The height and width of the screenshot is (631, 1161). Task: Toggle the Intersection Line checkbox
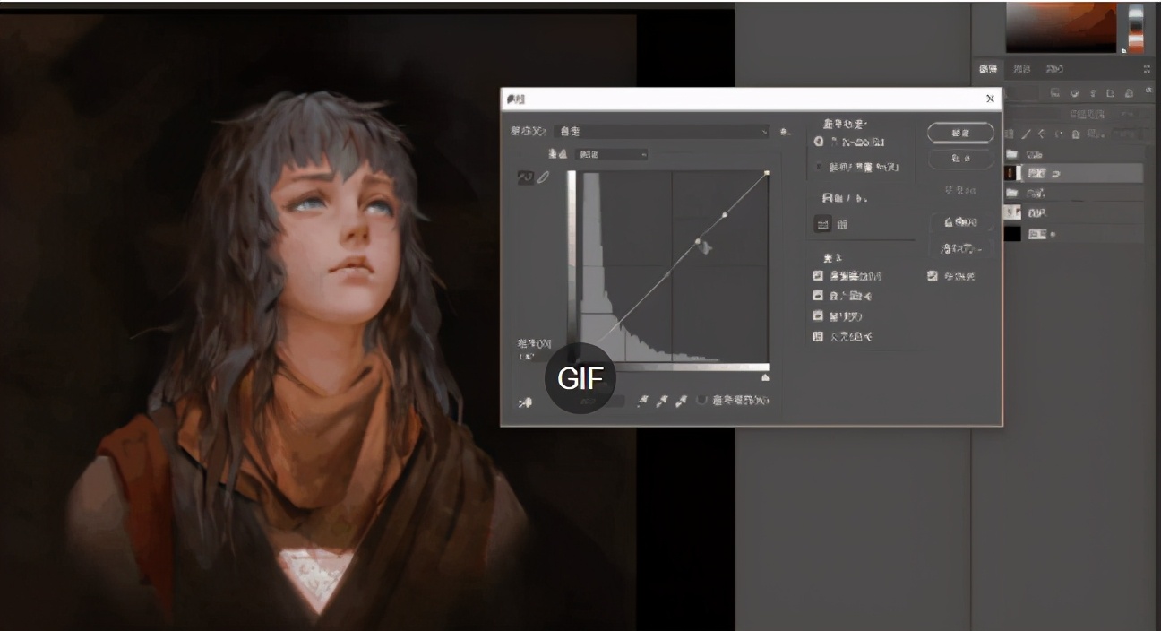[x=818, y=337]
